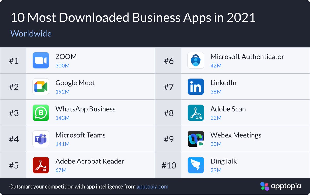Click the Webex Meetings app icon
This screenshot has height=195, width=310.
[196, 139]
